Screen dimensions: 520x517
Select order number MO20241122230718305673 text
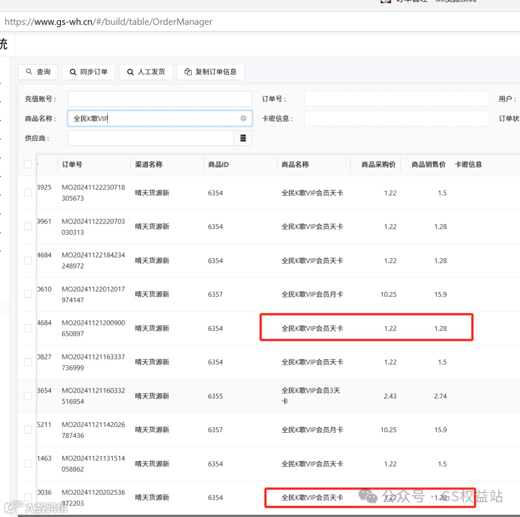[93, 193]
